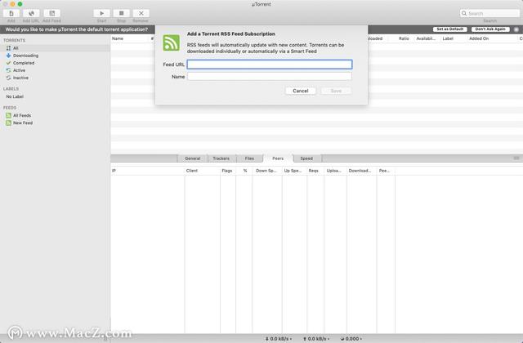Sort peers by Client column

click(x=202, y=171)
